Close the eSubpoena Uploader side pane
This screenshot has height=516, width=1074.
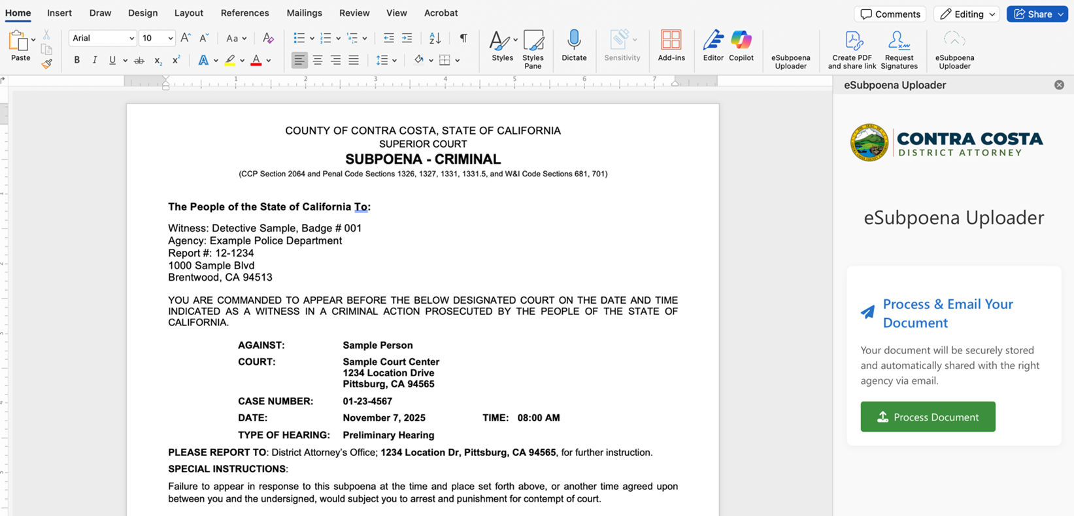(x=1059, y=85)
